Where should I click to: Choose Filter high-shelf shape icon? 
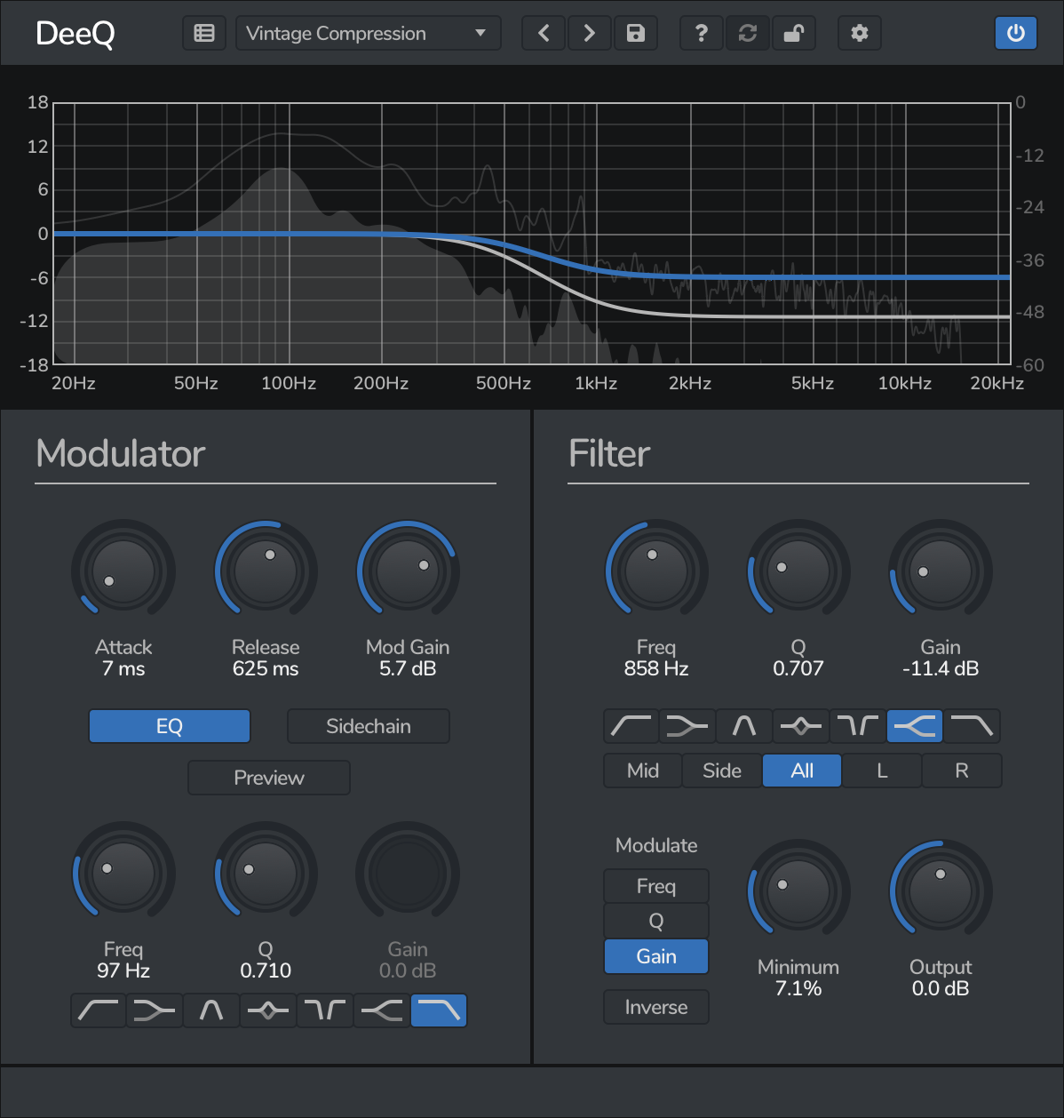point(915,726)
